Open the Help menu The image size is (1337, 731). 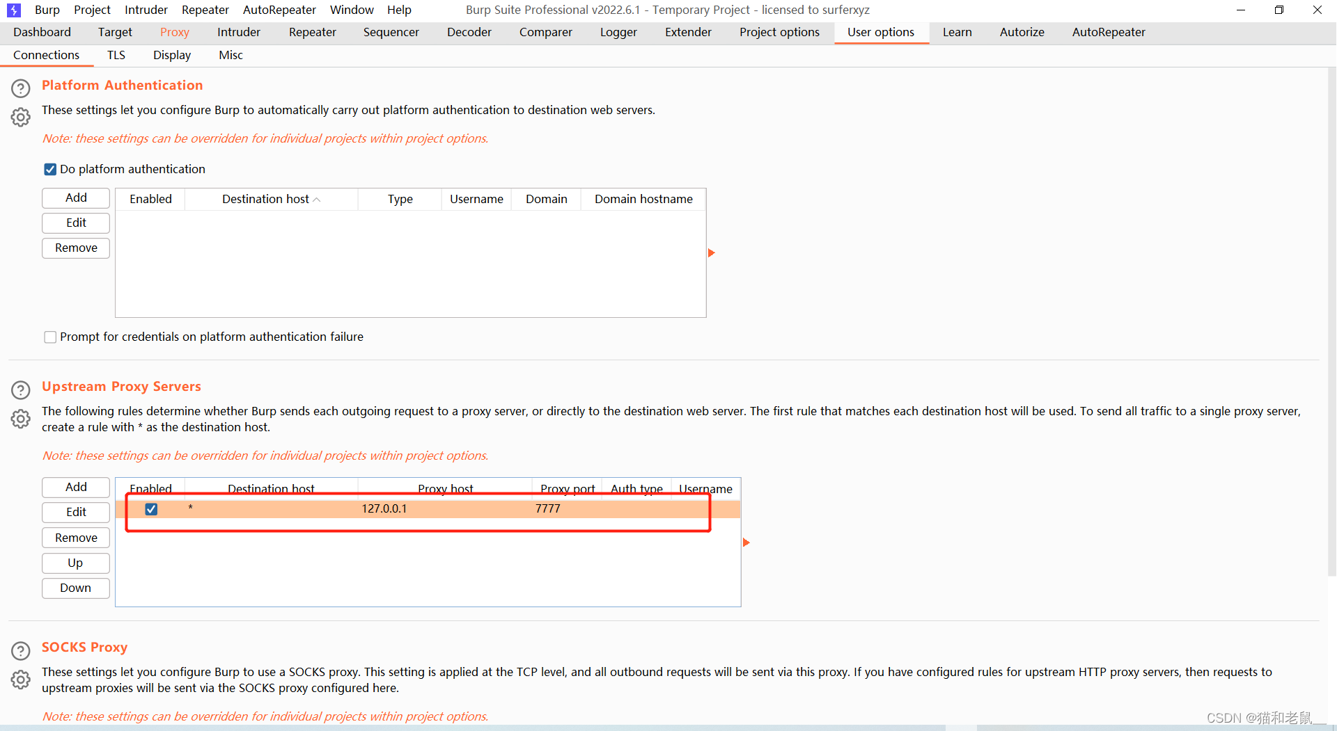(x=399, y=10)
